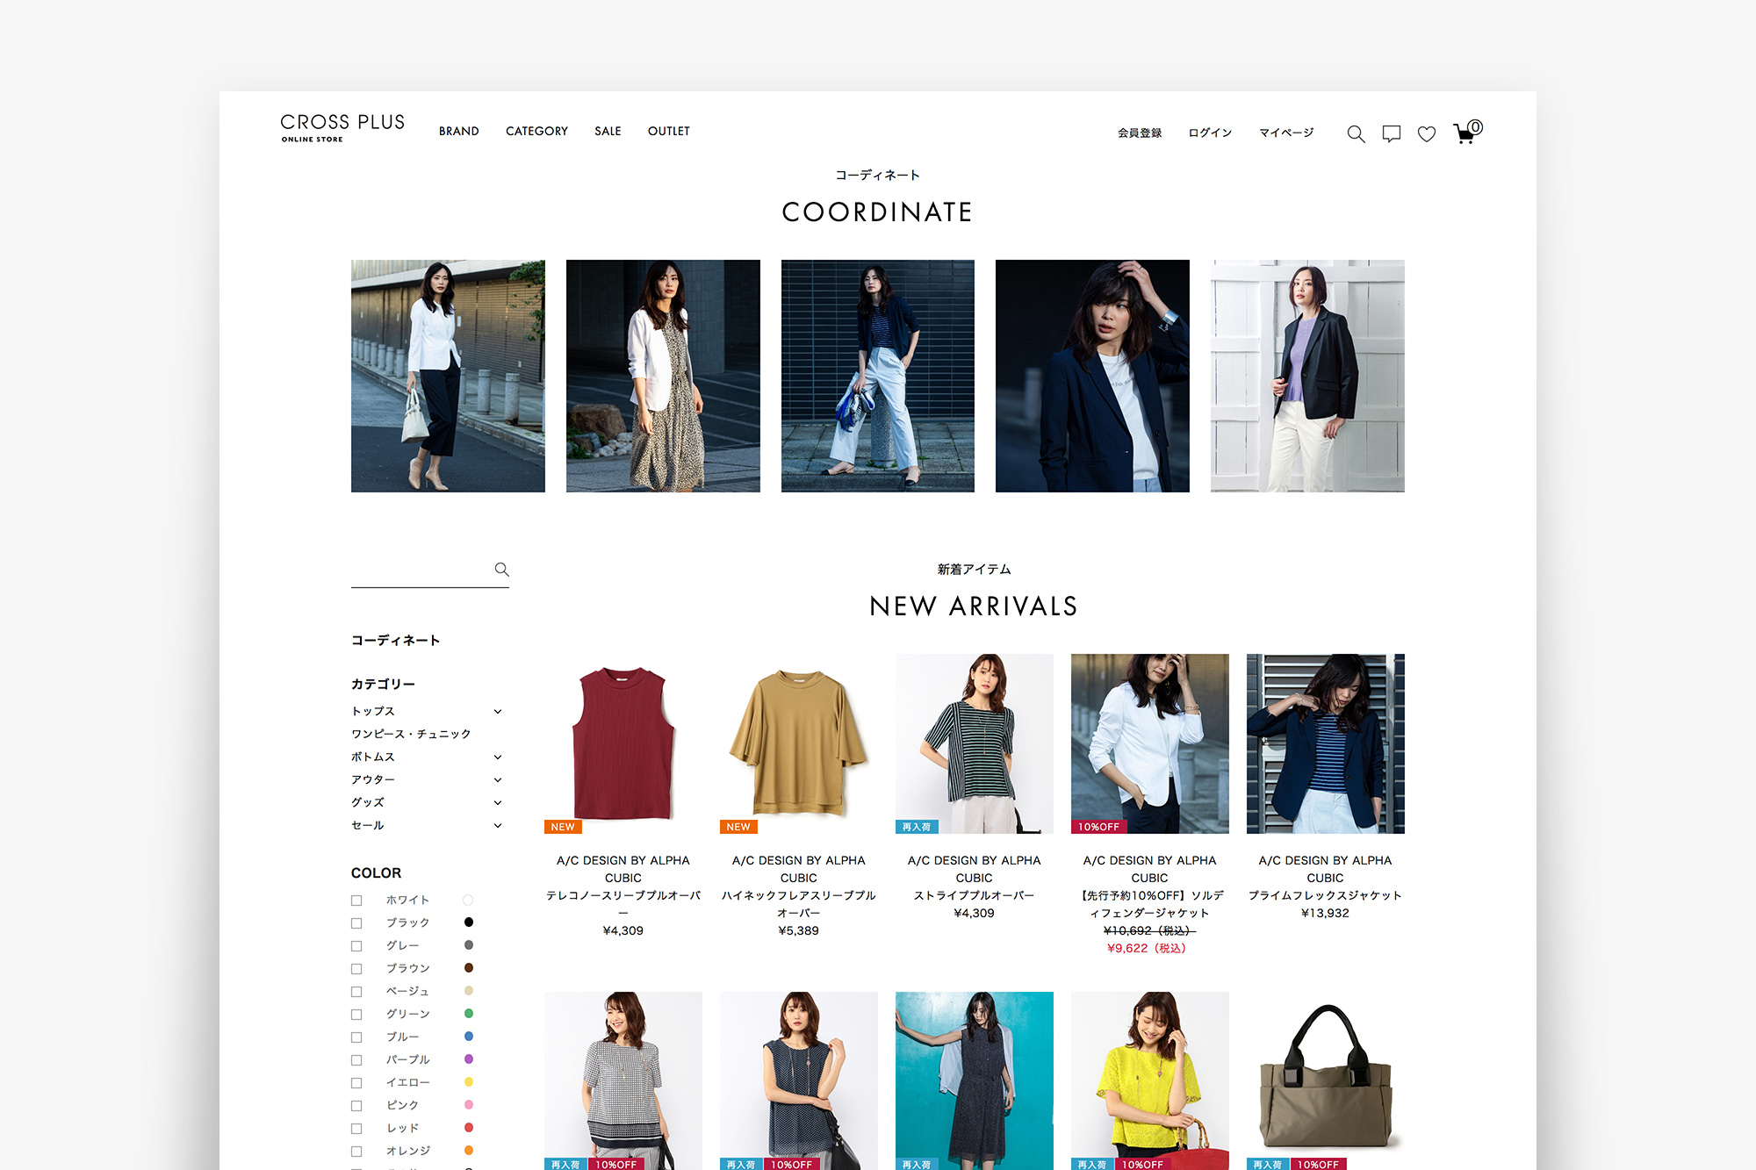Open the chat or message icon
The image size is (1756, 1170).
point(1389,131)
